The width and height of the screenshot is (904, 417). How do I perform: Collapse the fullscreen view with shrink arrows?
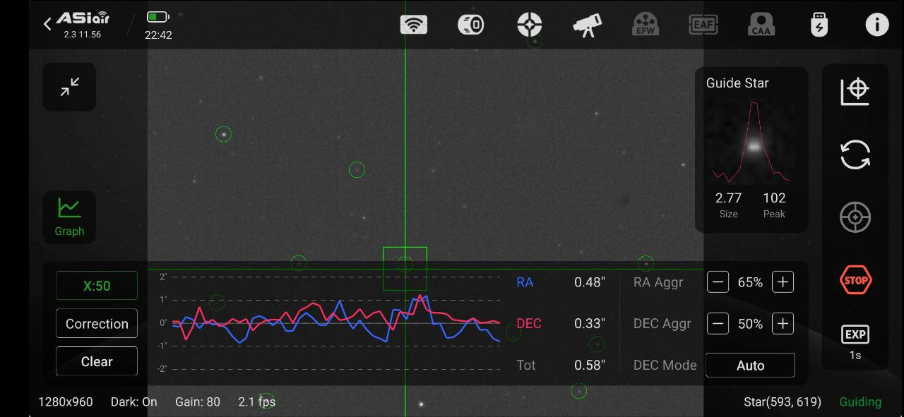point(69,87)
